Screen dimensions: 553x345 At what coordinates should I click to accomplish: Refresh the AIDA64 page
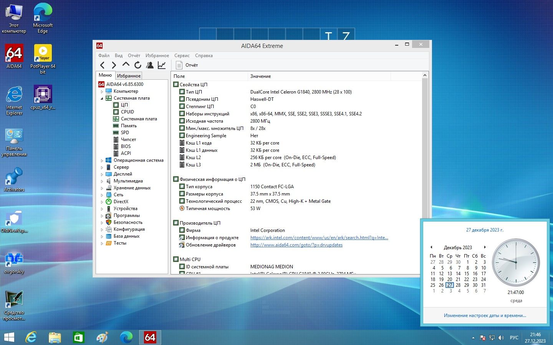(138, 65)
